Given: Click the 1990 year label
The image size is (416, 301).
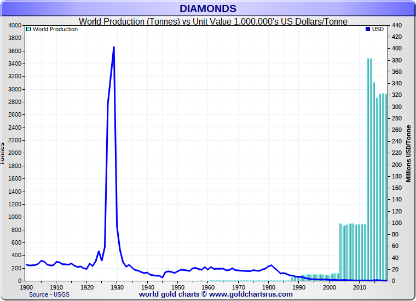Looking at the screenshot, I should (x=299, y=287).
